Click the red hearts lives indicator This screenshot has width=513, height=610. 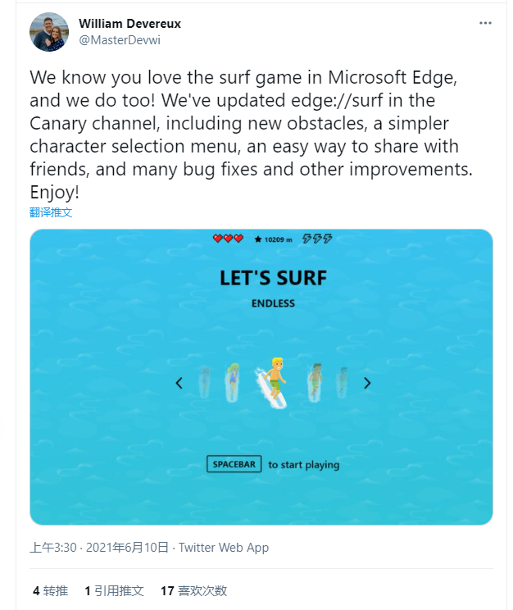pyautogui.click(x=228, y=239)
